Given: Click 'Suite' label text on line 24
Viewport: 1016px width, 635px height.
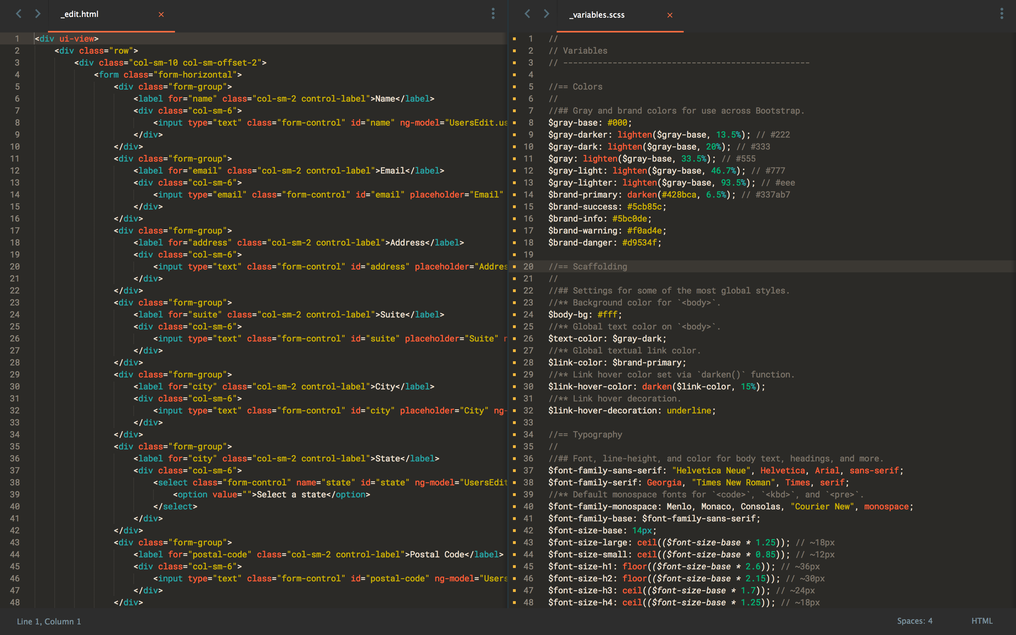Looking at the screenshot, I should tap(393, 315).
